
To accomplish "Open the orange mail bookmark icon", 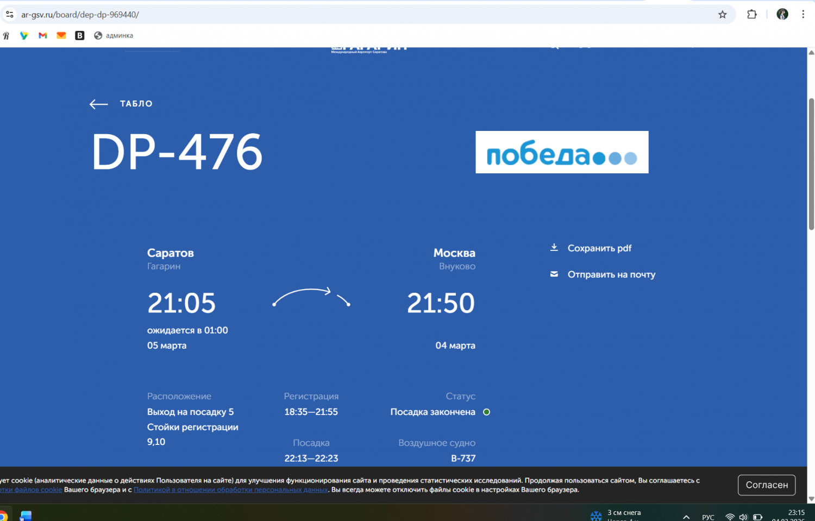I will (x=61, y=36).
